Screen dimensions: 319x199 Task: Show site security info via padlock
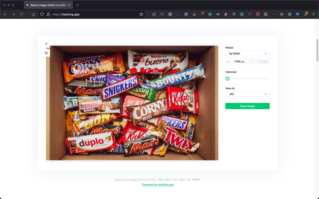click(48, 14)
